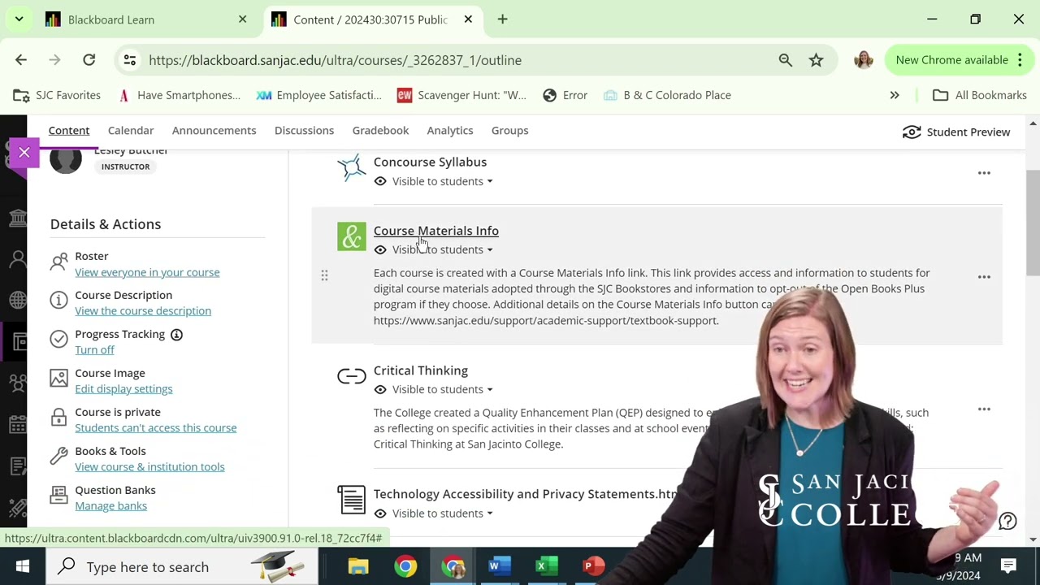Open the Windows Start menu
Screen dimensions: 1040x585
(23, 566)
